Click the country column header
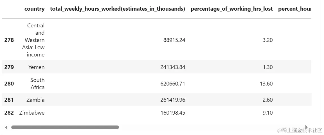This screenshot has width=324, height=135. pos(34,9)
